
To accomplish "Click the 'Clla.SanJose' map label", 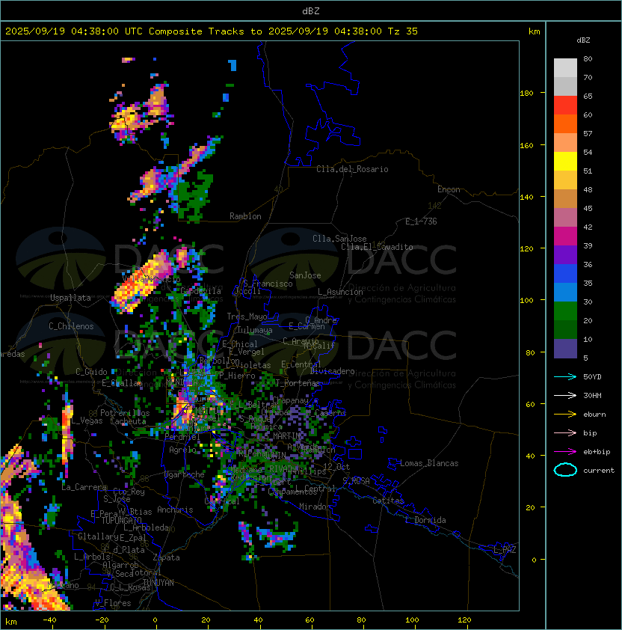I will coord(339,239).
